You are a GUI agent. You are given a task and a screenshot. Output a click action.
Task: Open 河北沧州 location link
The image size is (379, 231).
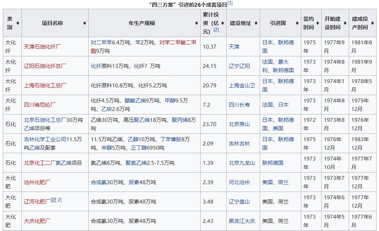pos(239,182)
